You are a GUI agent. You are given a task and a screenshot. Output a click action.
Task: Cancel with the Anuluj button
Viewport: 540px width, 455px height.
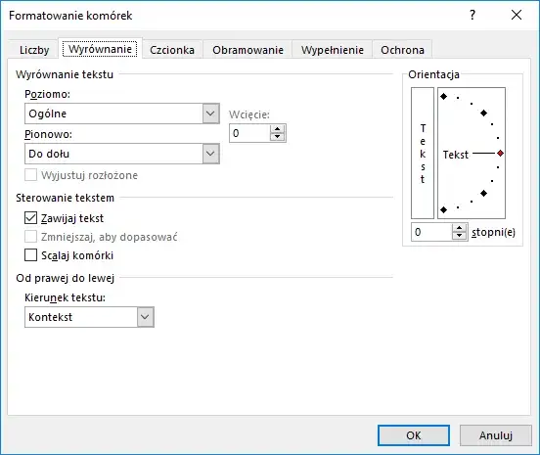496,435
